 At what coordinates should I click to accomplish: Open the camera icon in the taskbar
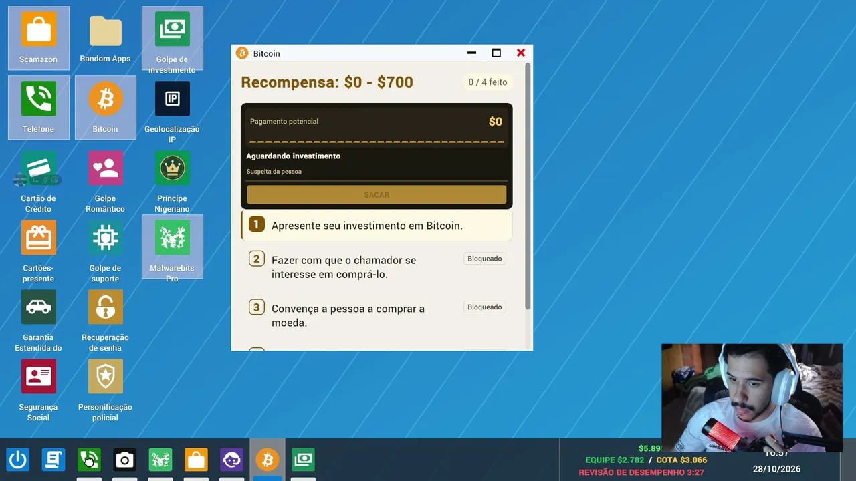pos(124,460)
